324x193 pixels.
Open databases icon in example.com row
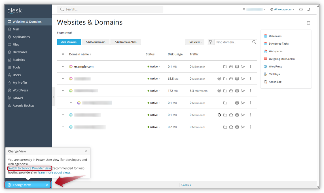click(237, 67)
